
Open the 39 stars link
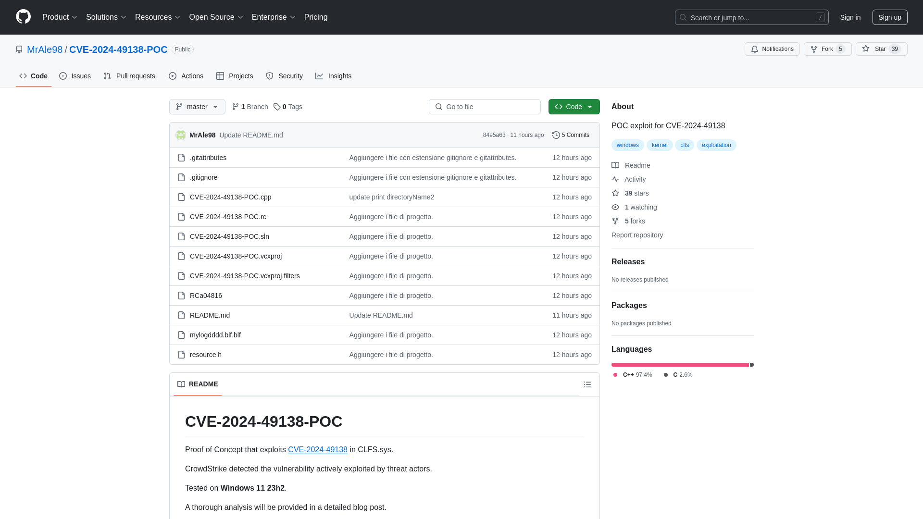tap(630, 193)
